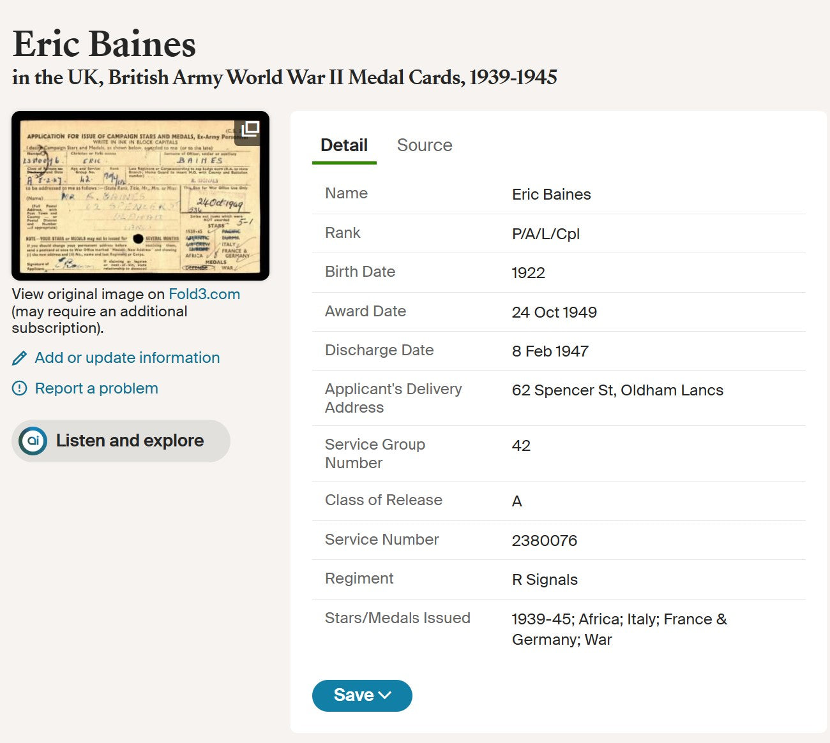Open the Listen and explore button
Image resolution: width=830 pixels, height=743 pixels.
coord(121,441)
